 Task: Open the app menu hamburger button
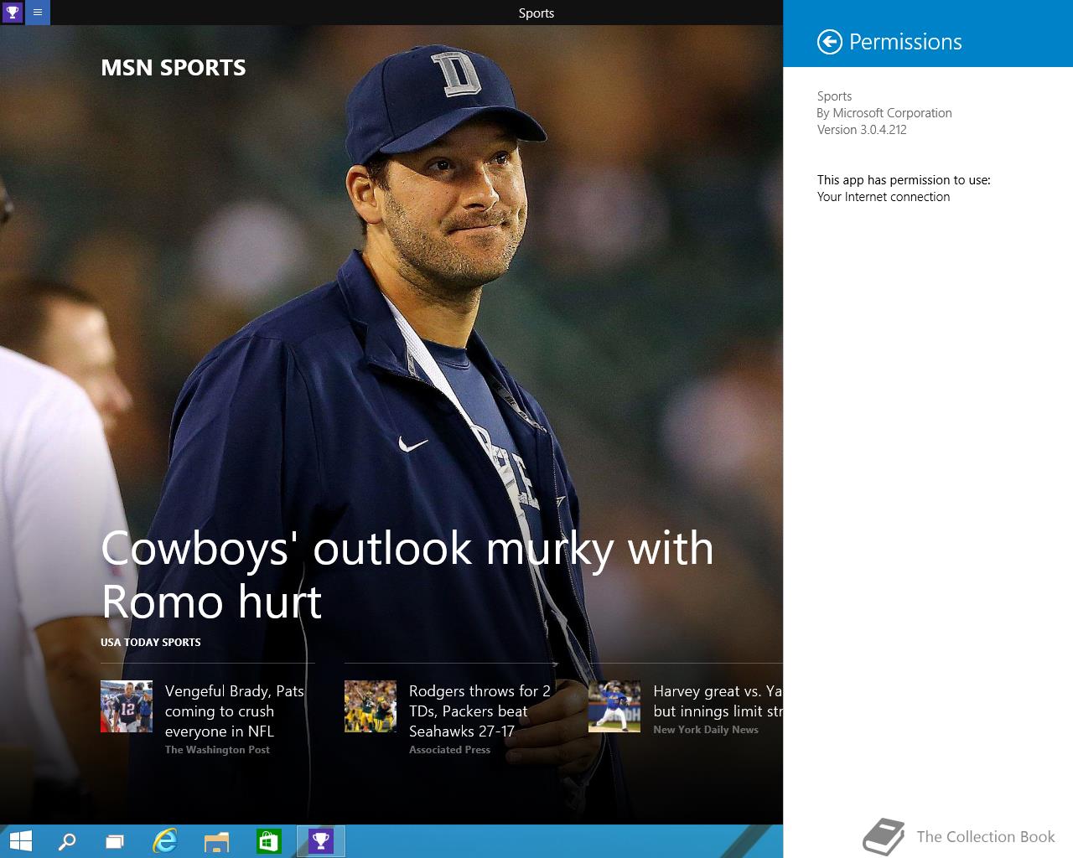tap(38, 13)
